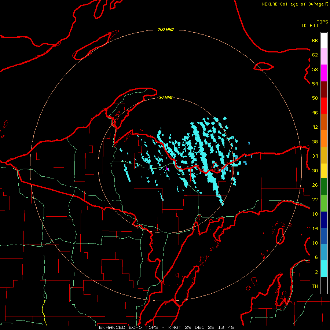Click the 18 legend scale value

(315, 214)
